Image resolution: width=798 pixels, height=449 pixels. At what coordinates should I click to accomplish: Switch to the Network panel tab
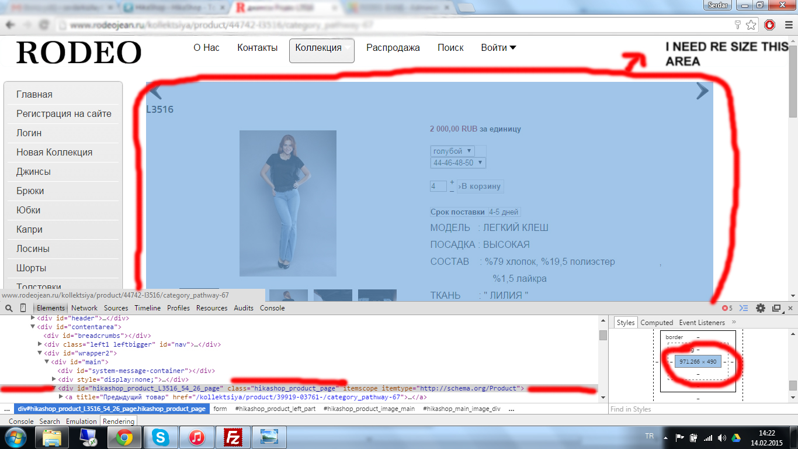click(85, 308)
